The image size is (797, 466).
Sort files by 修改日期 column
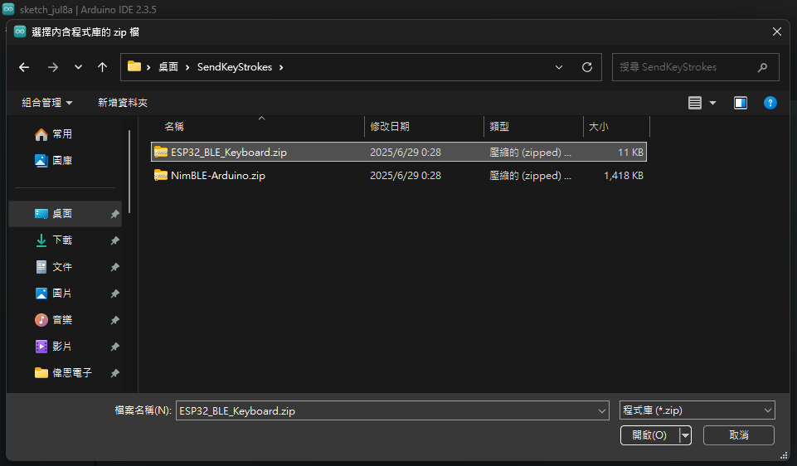(x=390, y=127)
